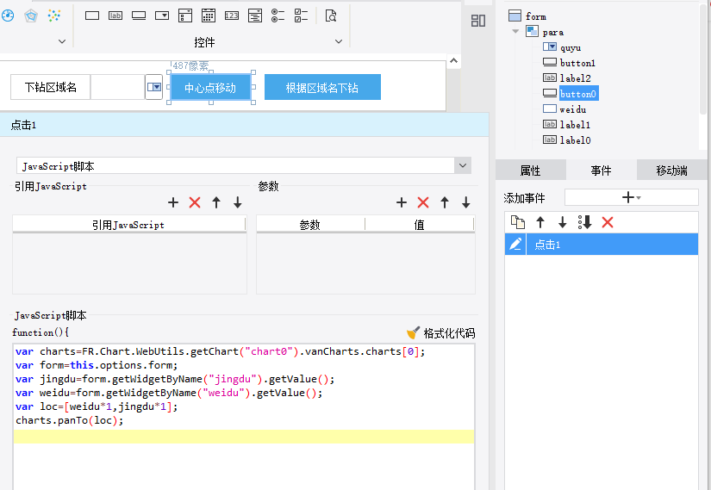Sort the events list
Screen dimensions: 711x490
click(x=585, y=222)
